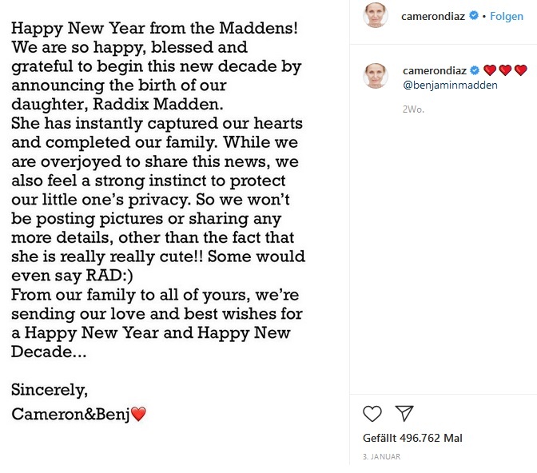This screenshot has width=537, height=473.
Task: Share the post via paper plane icon
Action: point(404,413)
